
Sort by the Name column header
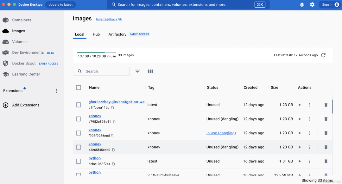coord(94,88)
